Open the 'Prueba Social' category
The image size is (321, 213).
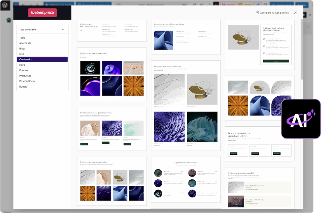tap(27, 81)
